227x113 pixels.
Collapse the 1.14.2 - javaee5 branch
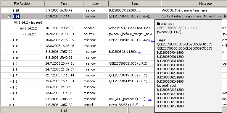[15, 22]
